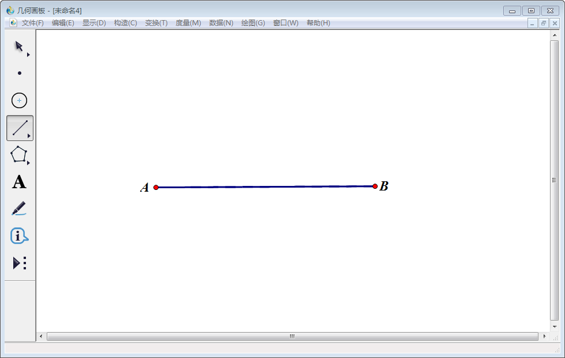This screenshot has width=565, height=358.
Task: Select the Polygon tool
Action: [x=19, y=155]
